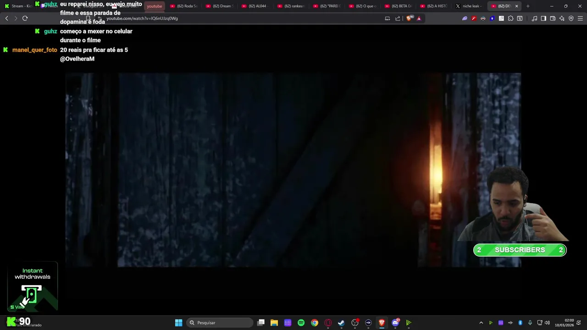Switch to the 'niche leak' X tab

pyautogui.click(x=470, y=6)
